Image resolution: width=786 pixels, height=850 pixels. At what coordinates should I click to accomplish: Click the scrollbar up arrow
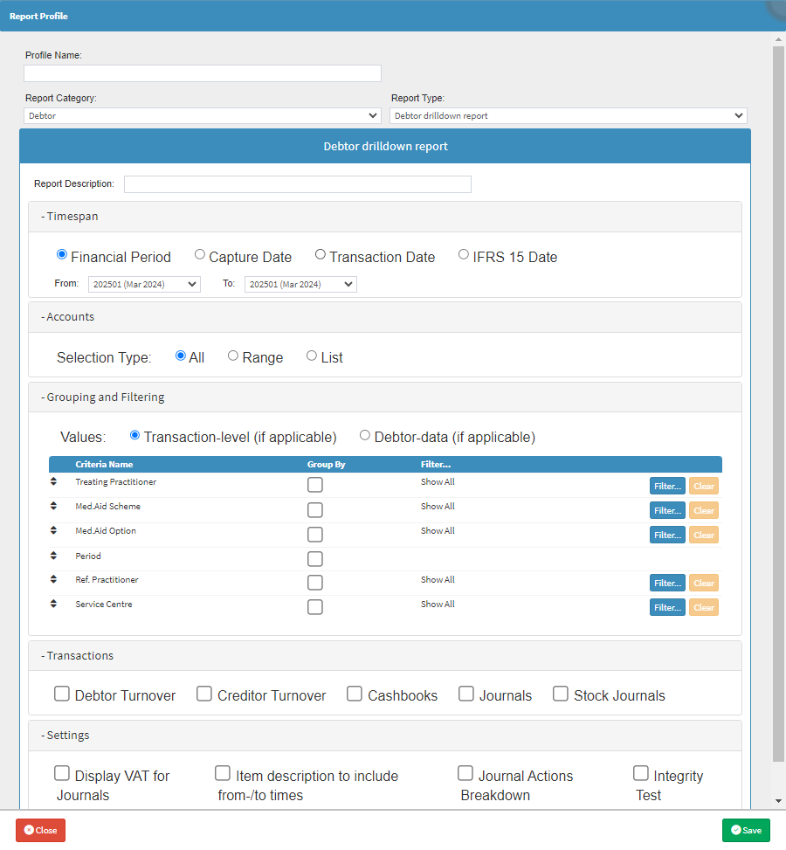tap(778, 39)
